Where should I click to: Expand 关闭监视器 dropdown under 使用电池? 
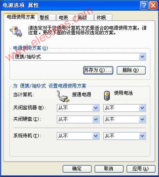click(x=142, y=108)
